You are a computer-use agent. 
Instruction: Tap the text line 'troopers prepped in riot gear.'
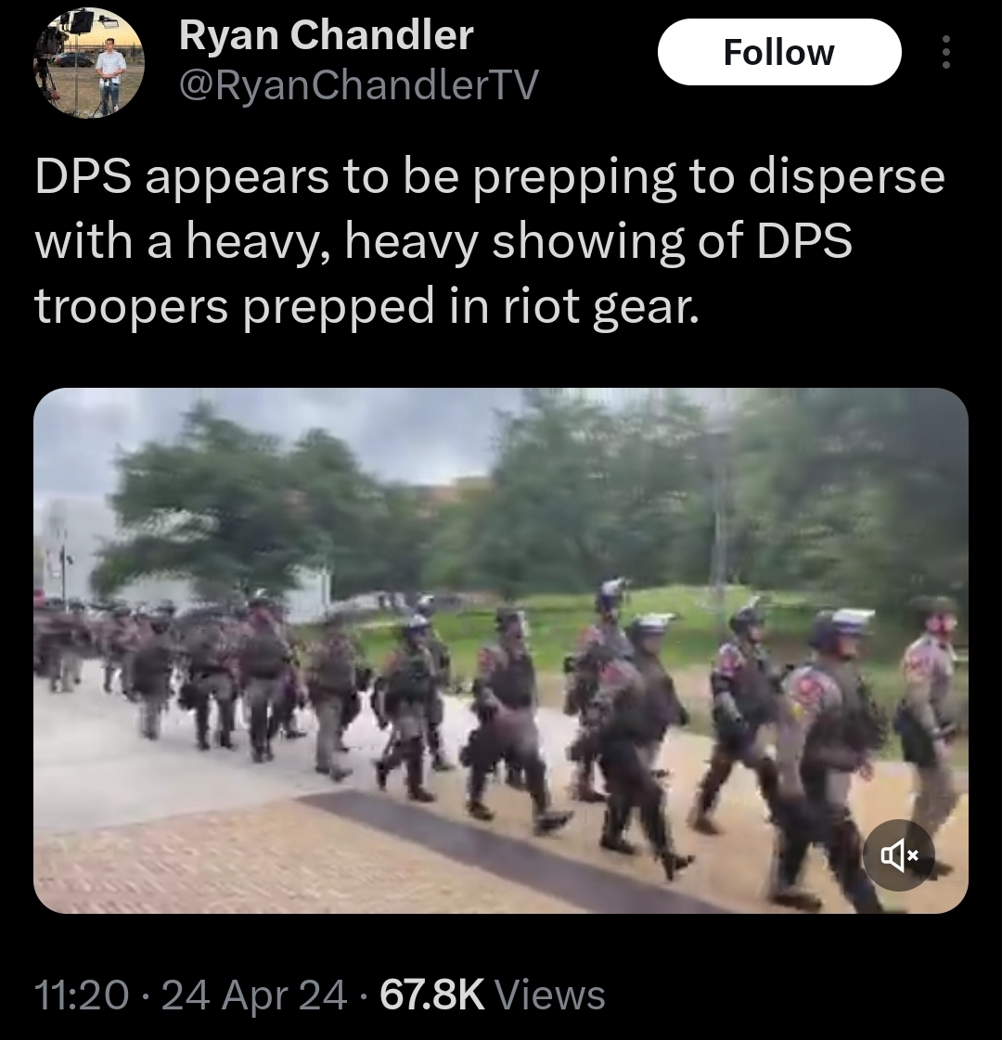(x=366, y=306)
